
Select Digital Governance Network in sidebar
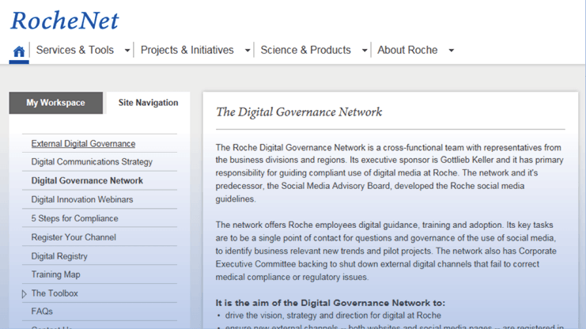pos(87,180)
